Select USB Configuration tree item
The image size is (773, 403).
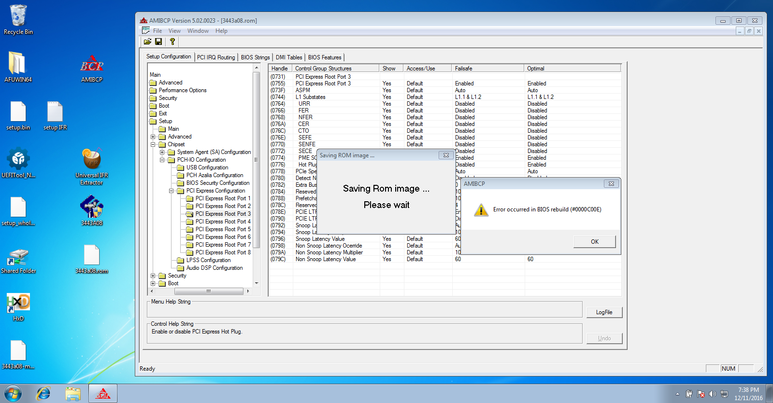pyautogui.click(x=207, y=167)
